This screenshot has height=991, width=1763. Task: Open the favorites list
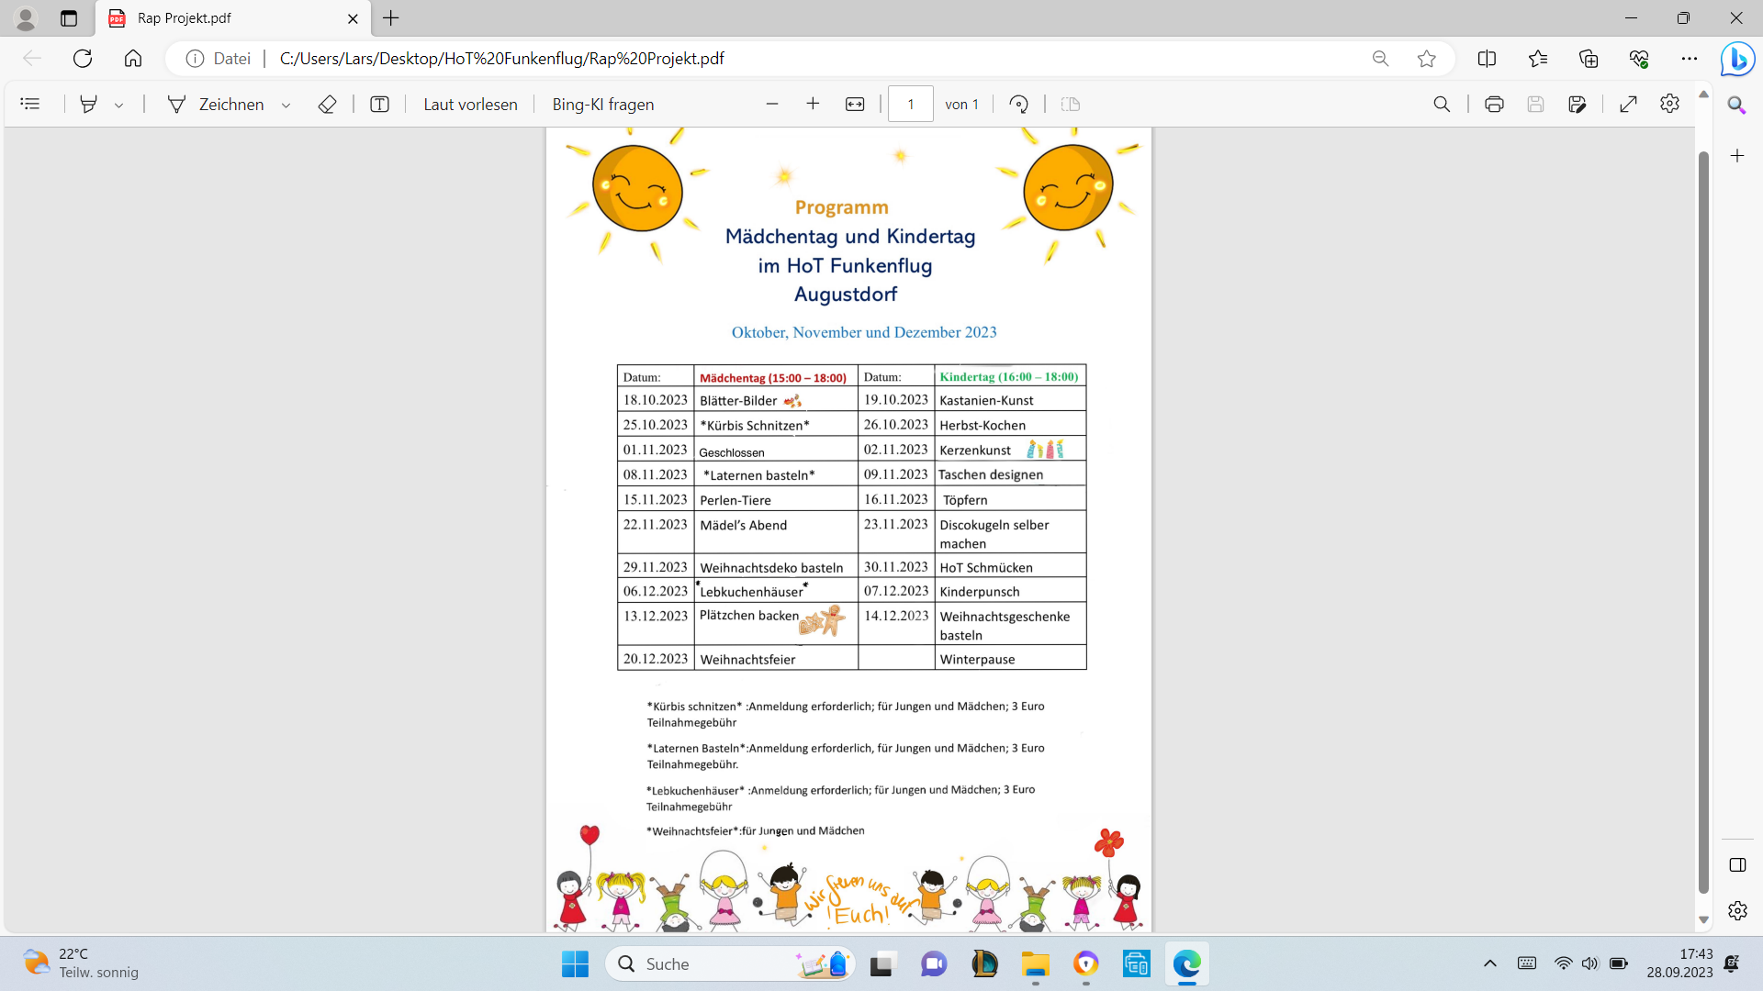tap(1538, 59)
